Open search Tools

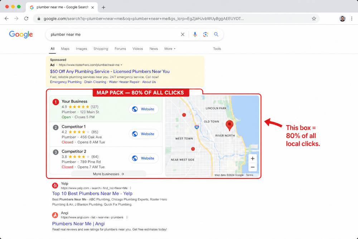click(x=217, y=49)
